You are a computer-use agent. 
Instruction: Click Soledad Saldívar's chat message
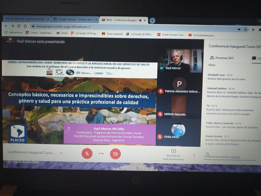click(234, 92)
